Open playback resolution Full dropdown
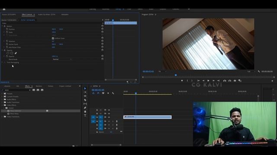277x155 pixels. (251, 71)
